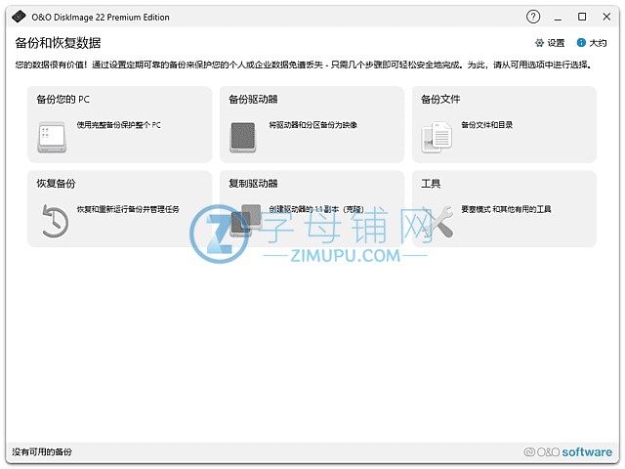Select the 复制驱动器 tile title

click(x=253, y=183)
